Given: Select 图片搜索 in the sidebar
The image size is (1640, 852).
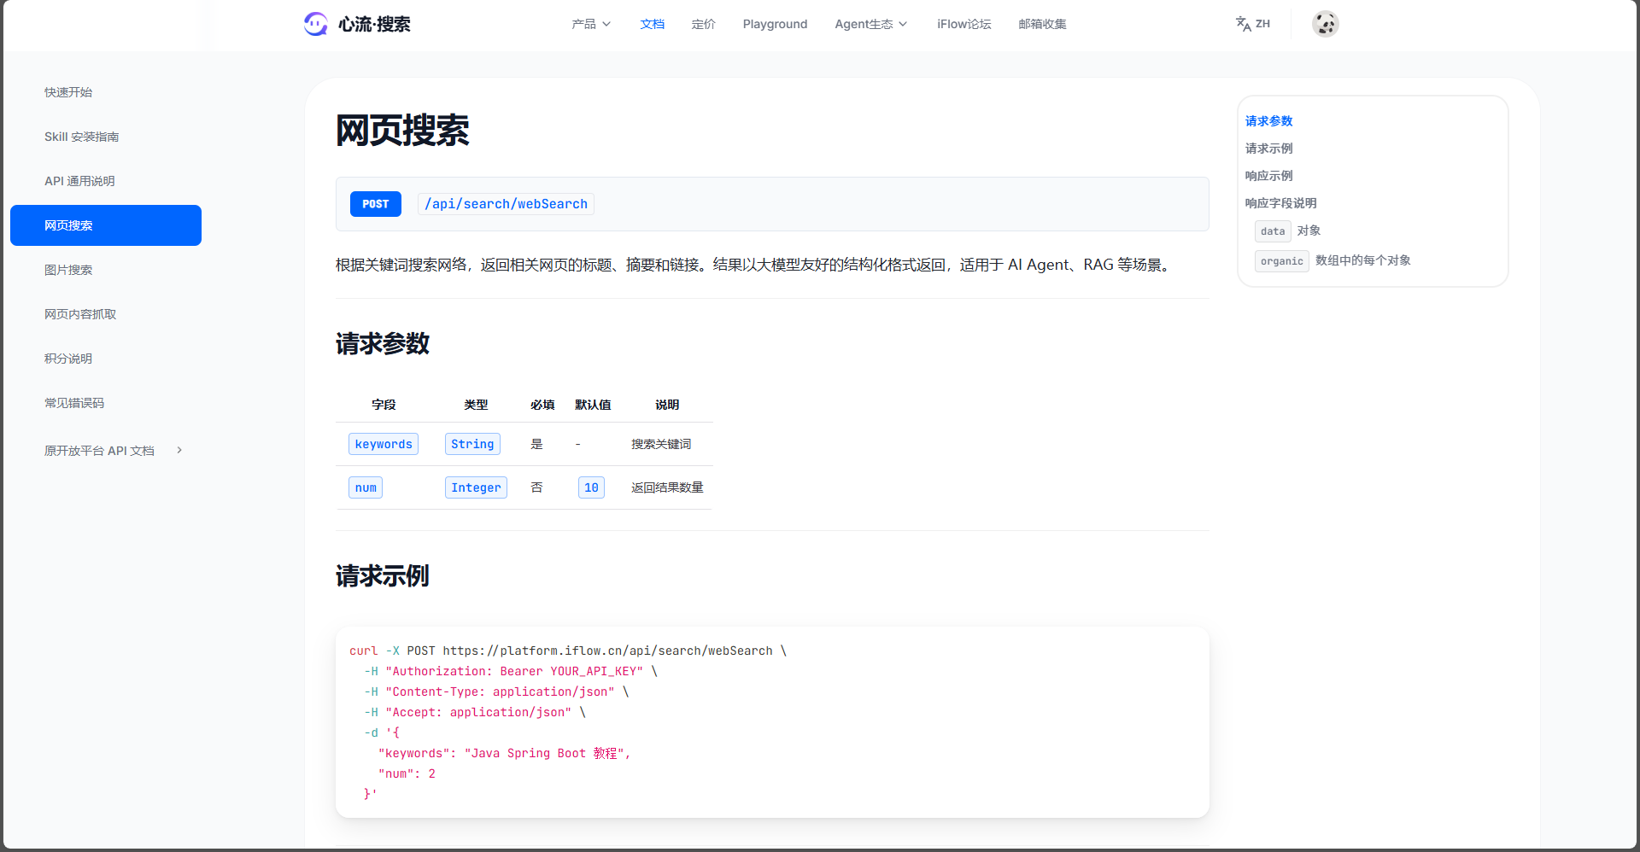Looking at the screenshot, I should coord(68,270).
